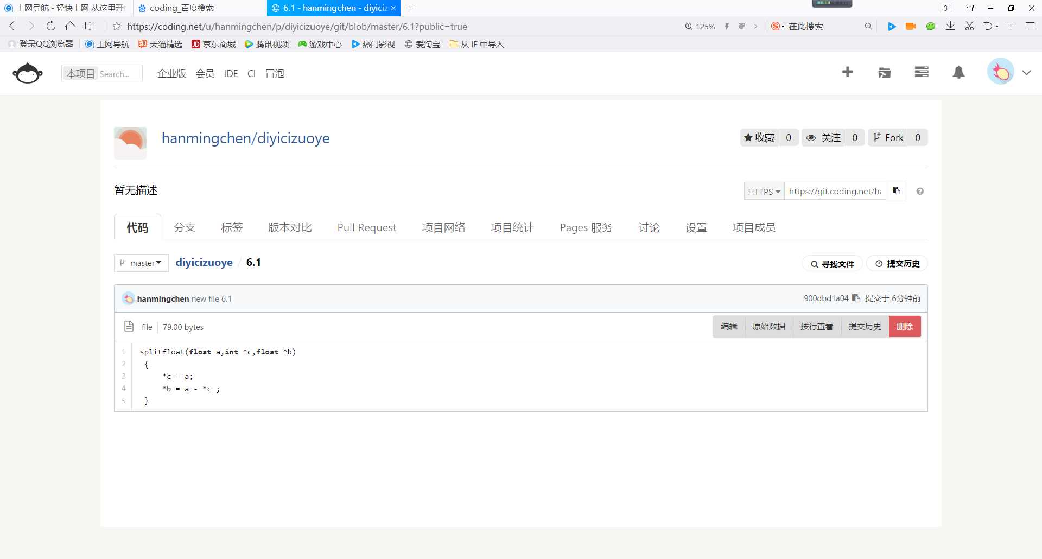Click the orange video camera toolbar icon
This screenshot has width=1042, height=559.
911,26
